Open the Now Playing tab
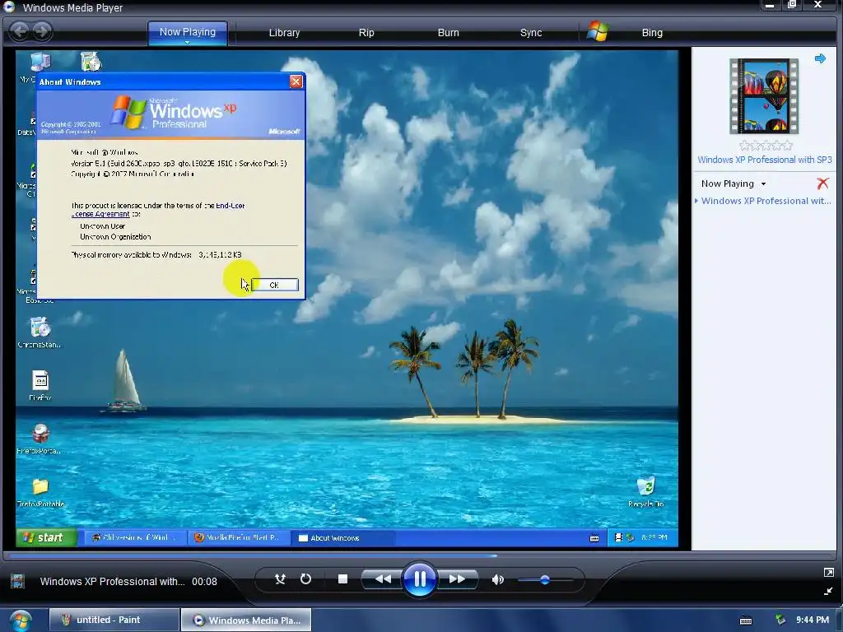This screenshot has width=843, height=632. click(x=188, y=32)
